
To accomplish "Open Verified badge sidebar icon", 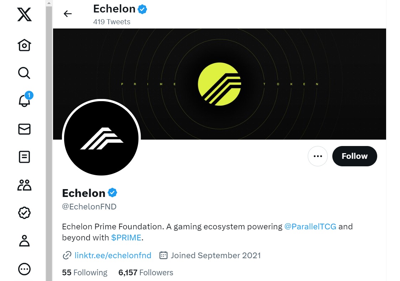I will (25, 213).
